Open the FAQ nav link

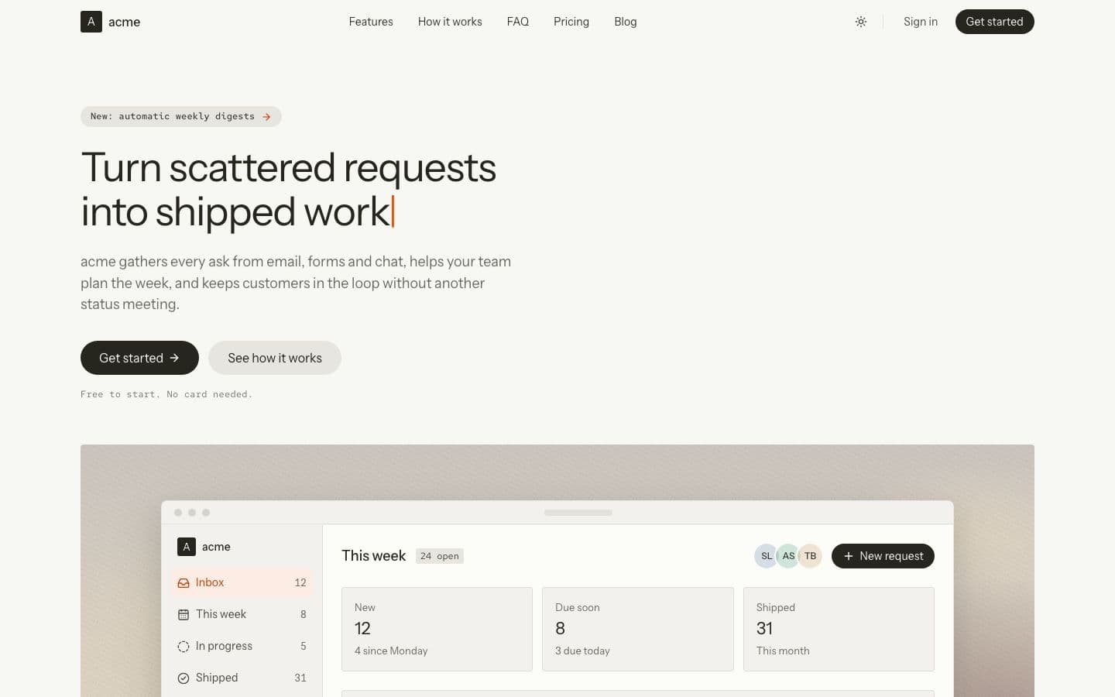click(x=518, y=22)
